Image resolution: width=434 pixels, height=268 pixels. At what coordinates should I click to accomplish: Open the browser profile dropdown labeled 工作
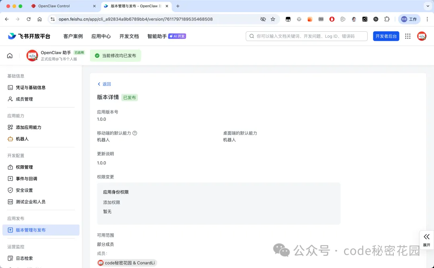(409, 19)
